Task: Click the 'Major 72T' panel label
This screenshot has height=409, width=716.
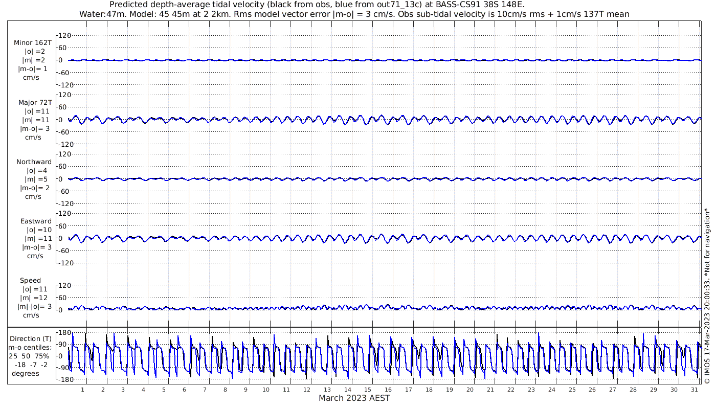Action: pos(35,102)
